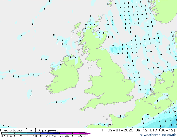
Task: Pick the 2–5 mm legend swatch
Action: [x=24, y=133]
